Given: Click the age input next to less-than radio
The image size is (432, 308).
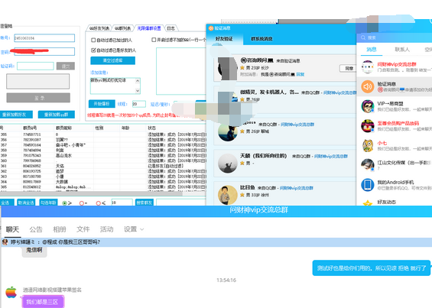Looking at the screenshot, I should [122, 203].
